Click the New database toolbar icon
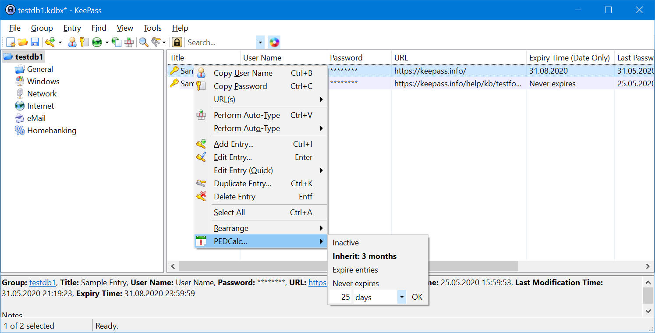655x333 pixels. pyautogui.click(x=11, y=43)
